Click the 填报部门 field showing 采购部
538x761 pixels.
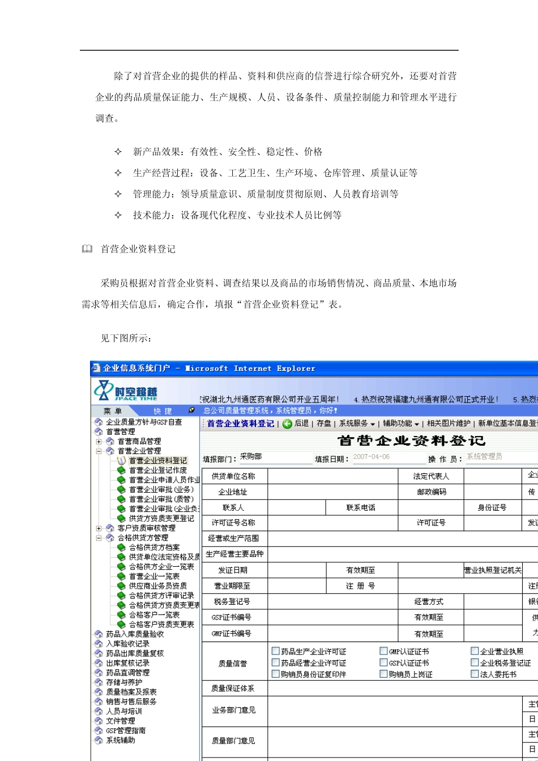click(x=275, y=458)
